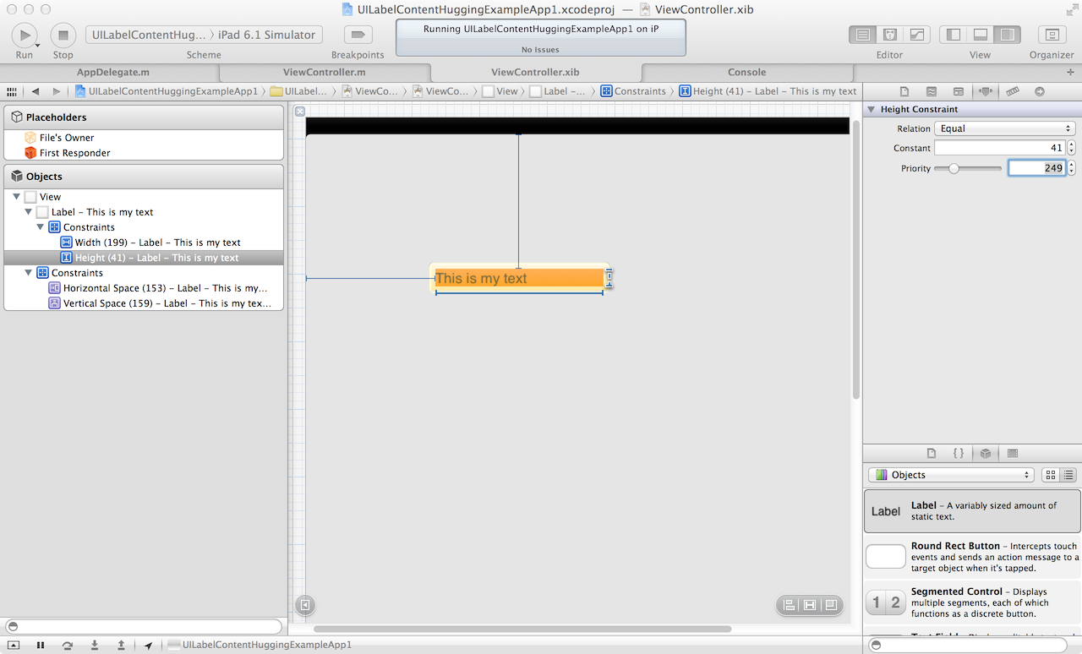
Task: Select the orange label on canvas
Action: click(x=518, y=278)
